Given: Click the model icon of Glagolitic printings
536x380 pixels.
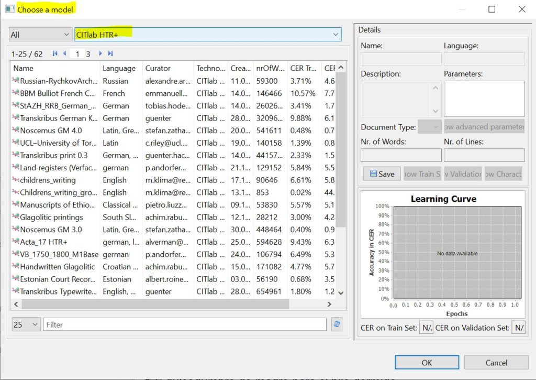Looking at the screenshot, I should [x=15, y=216].
